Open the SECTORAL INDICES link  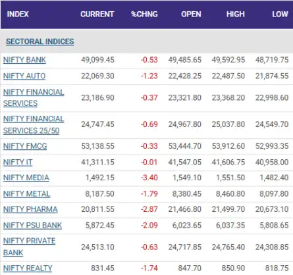40,41
